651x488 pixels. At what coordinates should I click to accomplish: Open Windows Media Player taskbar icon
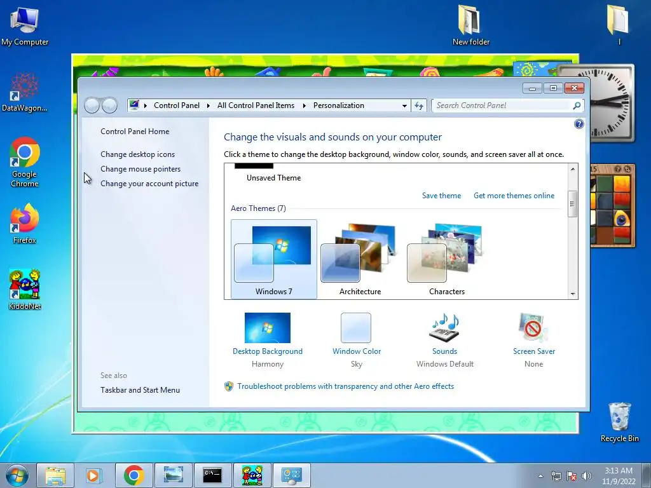pyautogui.click(x=94, y=475)
